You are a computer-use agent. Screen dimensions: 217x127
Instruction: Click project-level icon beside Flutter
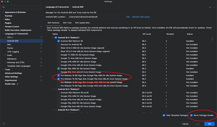pos(41,48)
